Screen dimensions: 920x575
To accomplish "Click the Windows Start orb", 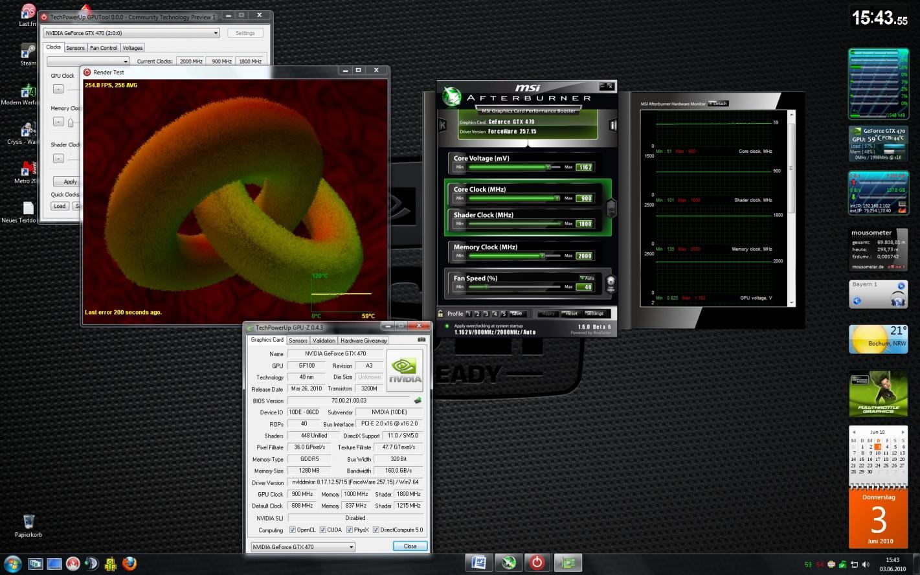I will click(12, 563).
